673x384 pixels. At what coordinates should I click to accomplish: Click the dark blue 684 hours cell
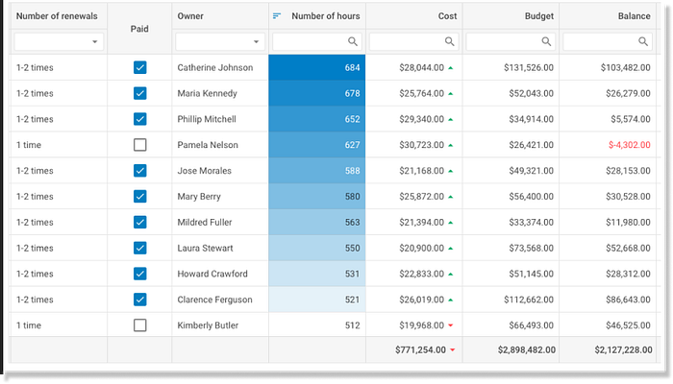tap(317, 67)
